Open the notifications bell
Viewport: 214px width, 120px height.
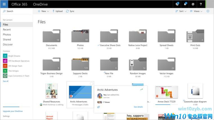185,4
